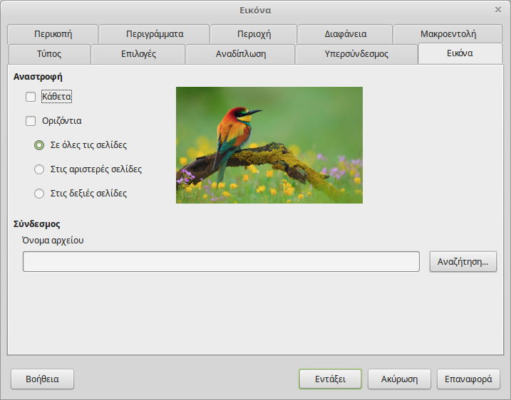This screenshot has height=400, width=511.
Task: Select the Τύπος tab
Action: coord(48,53)
